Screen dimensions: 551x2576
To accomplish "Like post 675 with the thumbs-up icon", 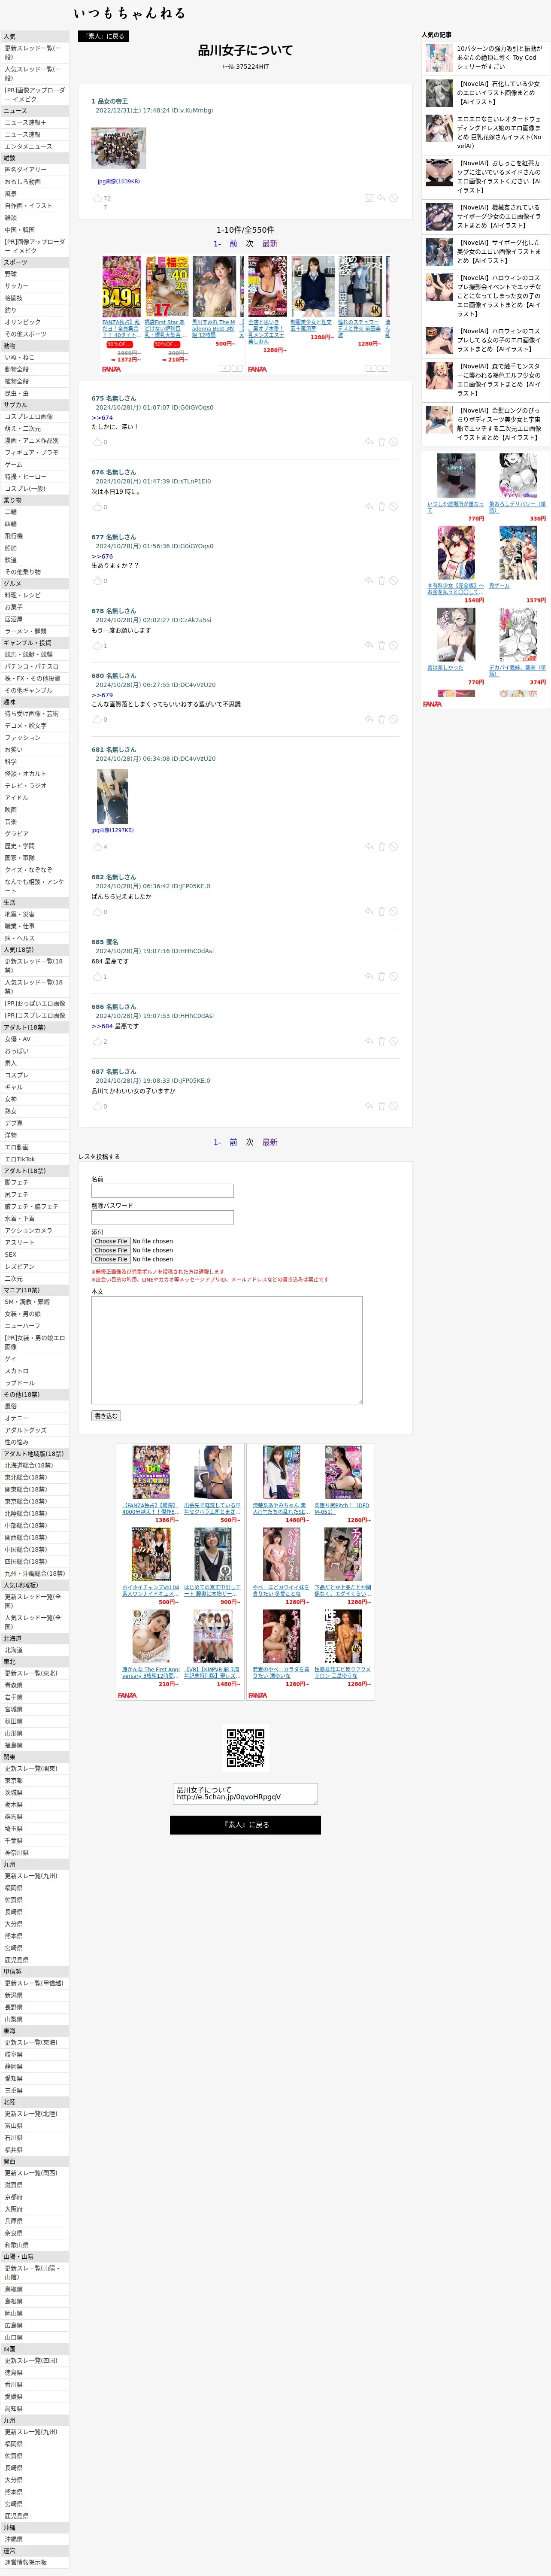I will click(97, 442).
